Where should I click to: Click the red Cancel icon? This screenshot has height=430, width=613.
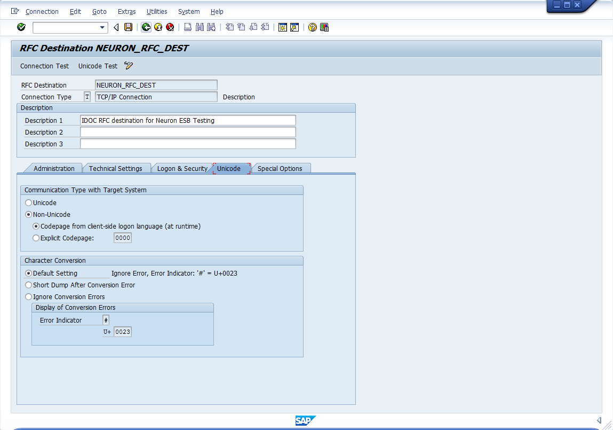(170, 27)
